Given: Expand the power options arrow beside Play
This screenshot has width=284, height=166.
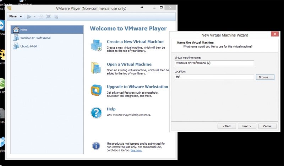Looking at the screenshot, I should [x=34, y=17].
